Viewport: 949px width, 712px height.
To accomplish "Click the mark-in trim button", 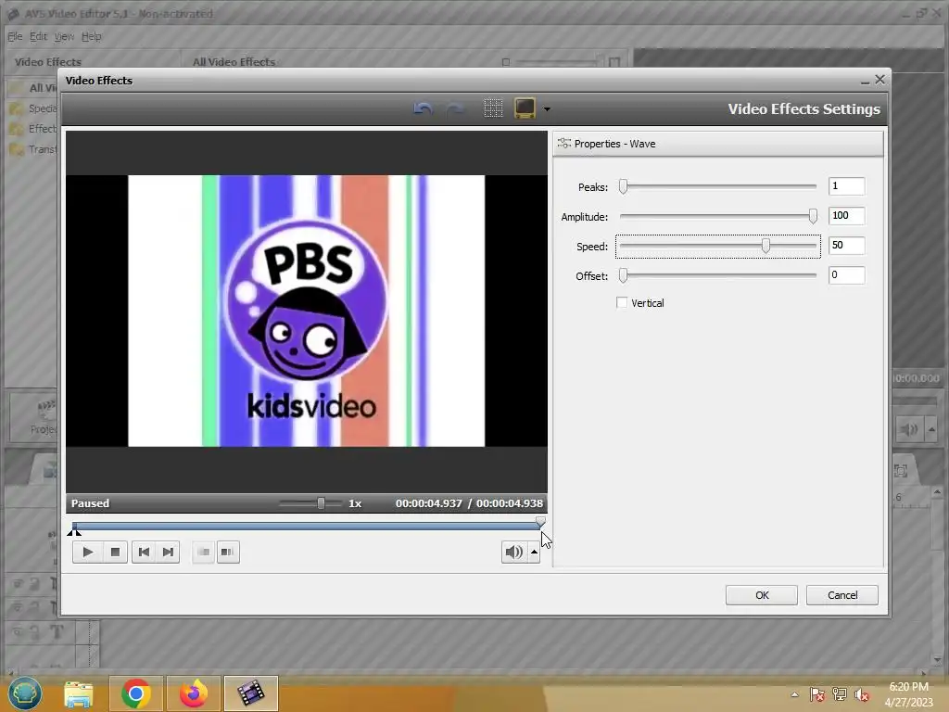I will [203, 552].
